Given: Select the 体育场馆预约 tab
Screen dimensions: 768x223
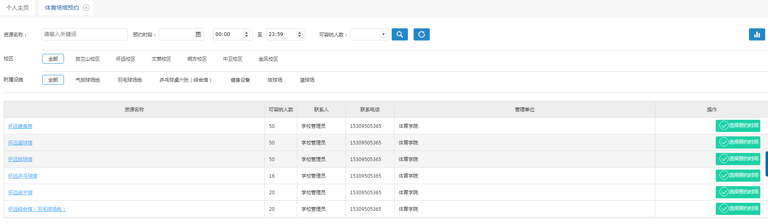Looking at the screenshot, I should [x=62, y=8].
